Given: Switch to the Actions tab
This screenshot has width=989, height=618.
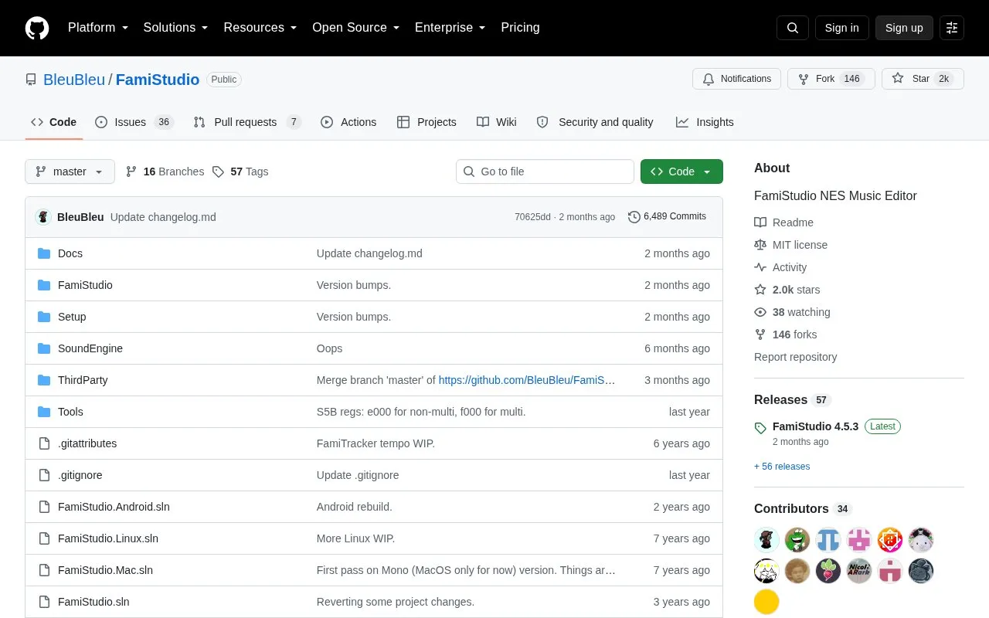Looking at the screenshot, I should (348, 122).
